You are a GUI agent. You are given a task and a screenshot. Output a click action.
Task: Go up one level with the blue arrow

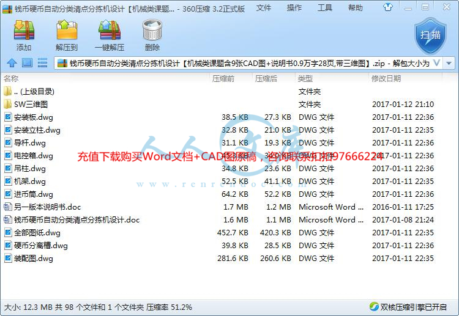tap(12, 63)
